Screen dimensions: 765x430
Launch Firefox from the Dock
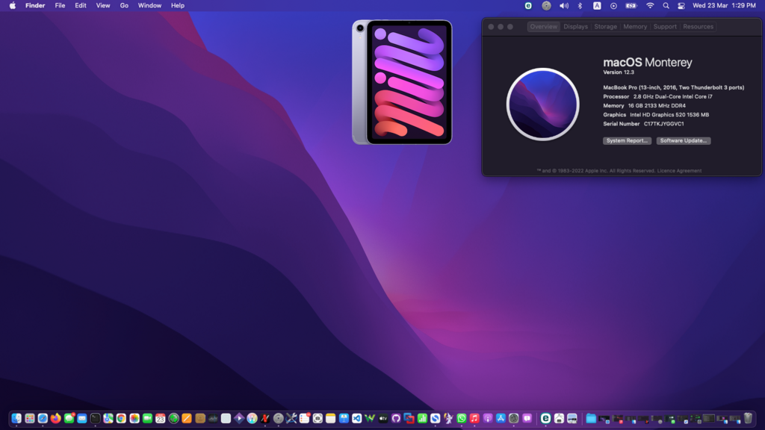[55, 418]
